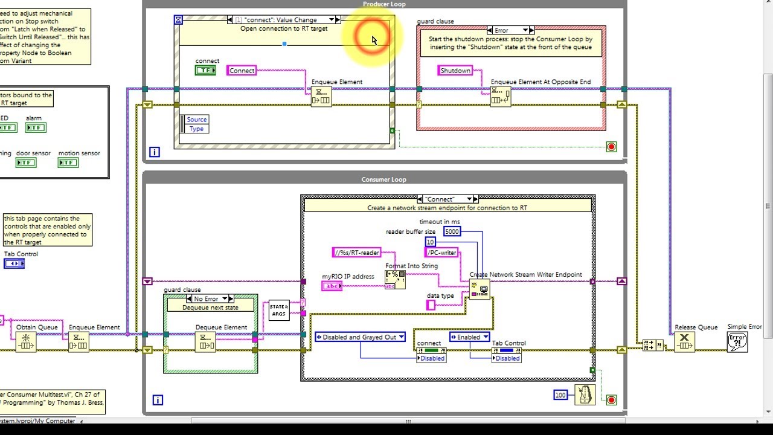Click the 5000 timeout constant
This screenshot has width=773, height=435.
click(452, 231)
